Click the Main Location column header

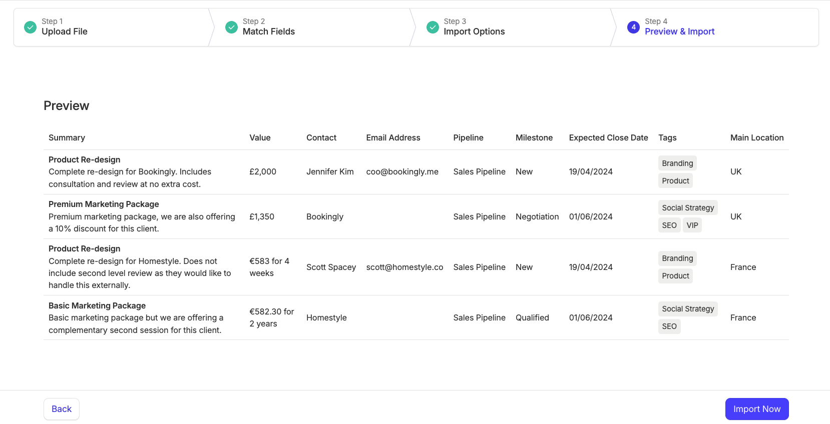[757, 137]
